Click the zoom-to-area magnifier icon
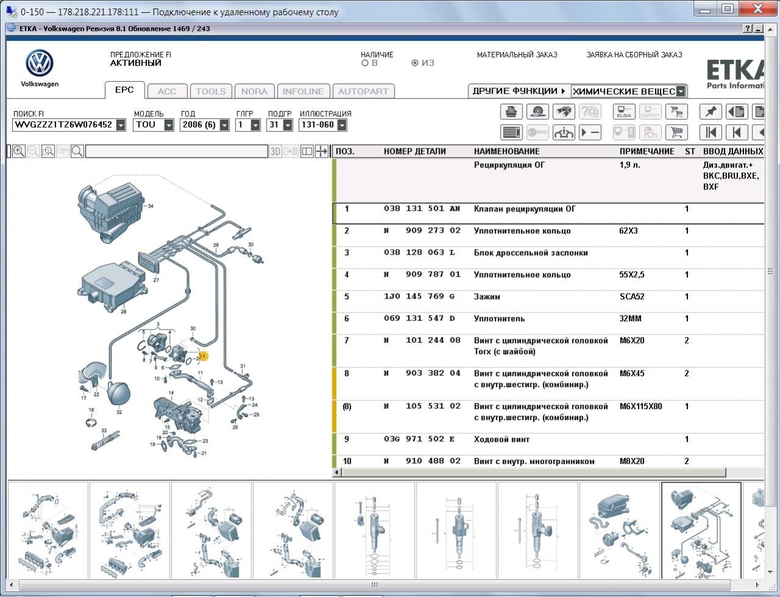This screenshot has width=780, height=597. 48,151
